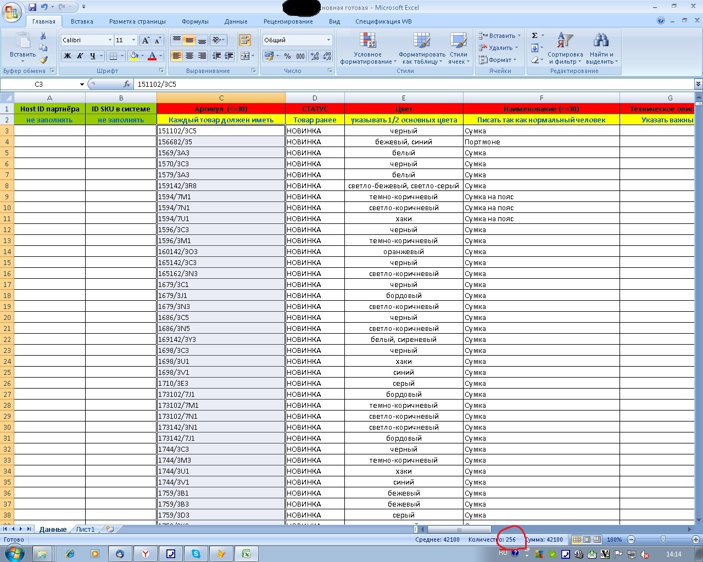Viewport: 703px width, 562px height.
Task: Select column C header
Action: coord(221,98)
